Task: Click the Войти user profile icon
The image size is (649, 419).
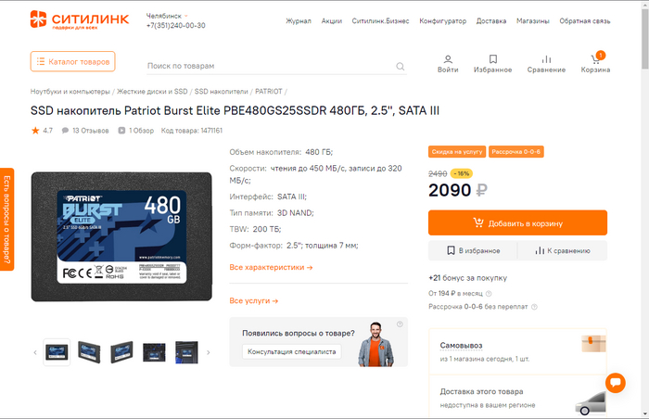Action: tap(448, 59)
